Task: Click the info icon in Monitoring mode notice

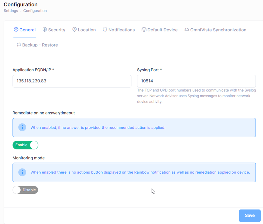Action: (22, 172)
